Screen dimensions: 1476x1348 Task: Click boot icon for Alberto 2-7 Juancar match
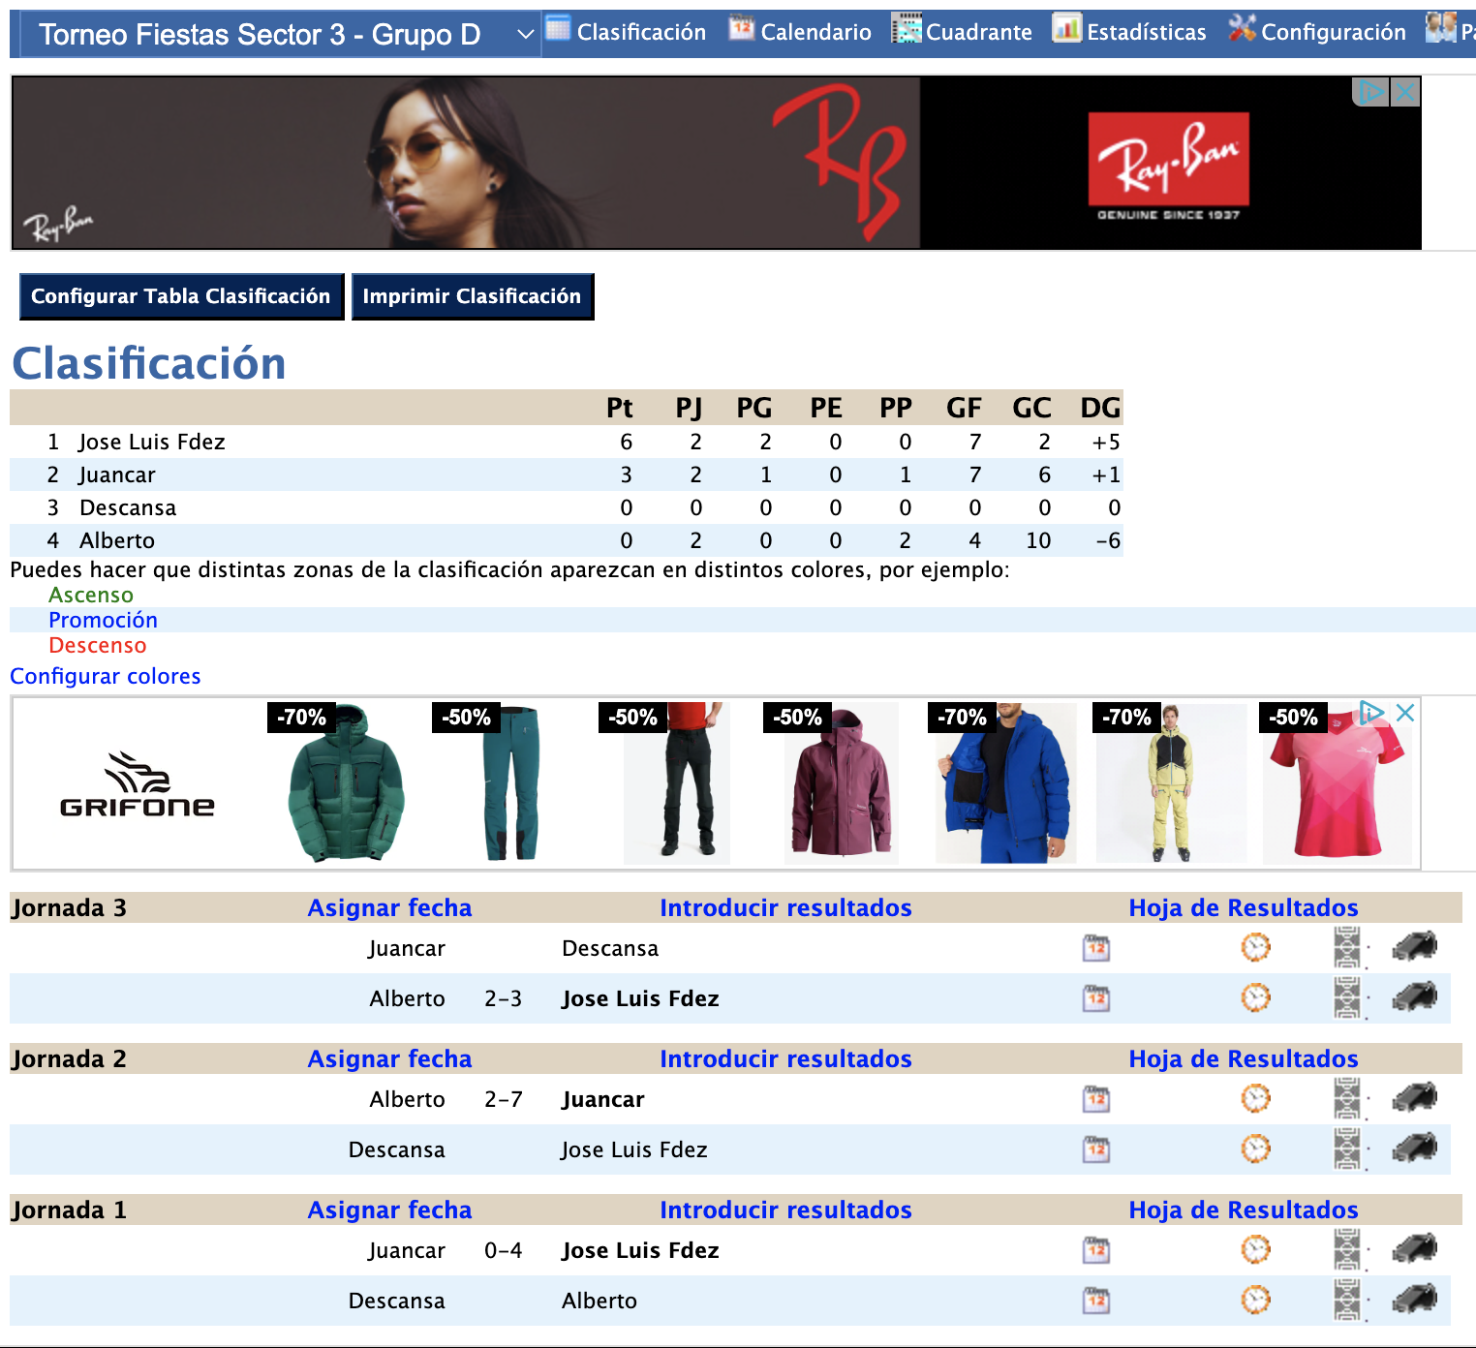click(x=1415, y=1097)
